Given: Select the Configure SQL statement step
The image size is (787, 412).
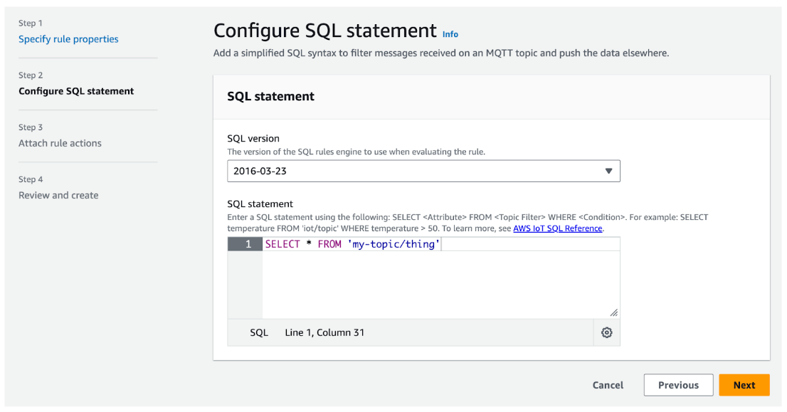Looking at the screenshot, I should point(76,91).
